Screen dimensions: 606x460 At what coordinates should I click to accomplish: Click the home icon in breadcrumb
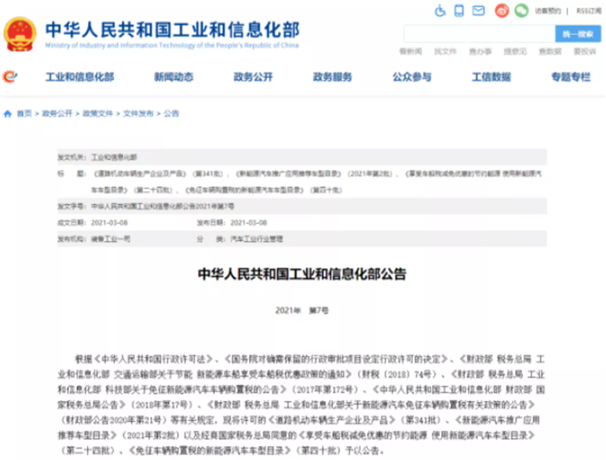pyautogui.click(x=7, y=114)
